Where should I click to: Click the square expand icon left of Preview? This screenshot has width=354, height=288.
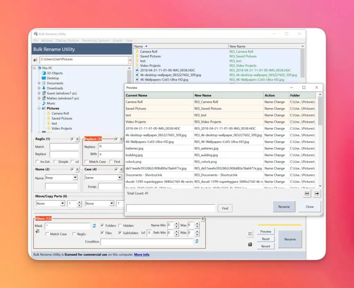(x=250, y=234)
